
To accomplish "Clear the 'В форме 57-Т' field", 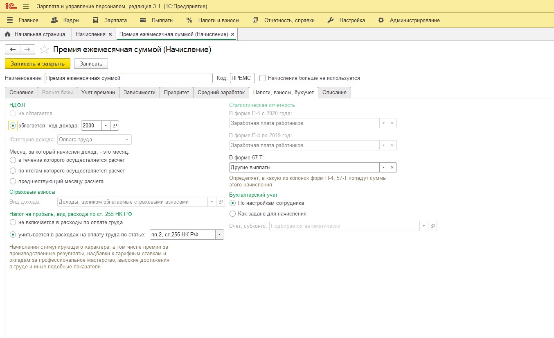I will 392,168.
